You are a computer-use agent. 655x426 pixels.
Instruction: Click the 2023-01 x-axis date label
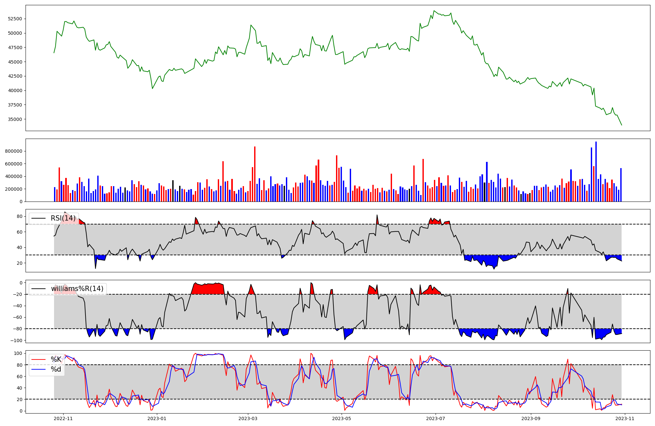(157, 418)
